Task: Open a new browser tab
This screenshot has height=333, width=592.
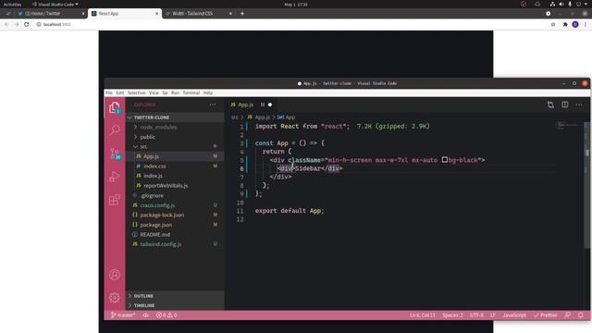Action: tap(242, 13)
